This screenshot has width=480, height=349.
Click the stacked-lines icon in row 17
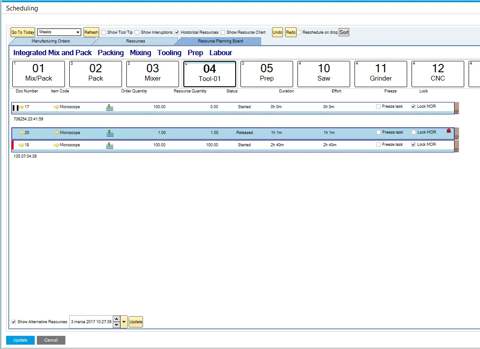(110, 107)
